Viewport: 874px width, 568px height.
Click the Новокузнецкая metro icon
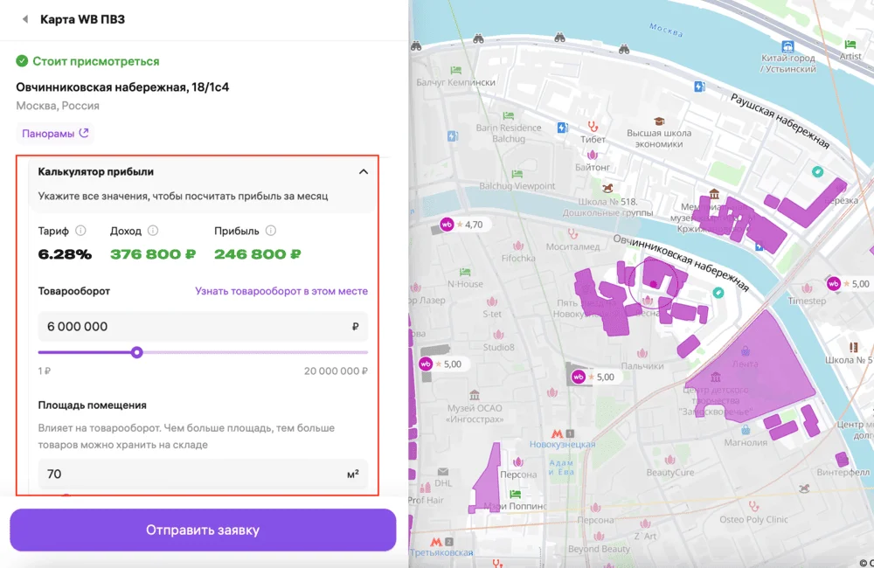coord(557,433)
